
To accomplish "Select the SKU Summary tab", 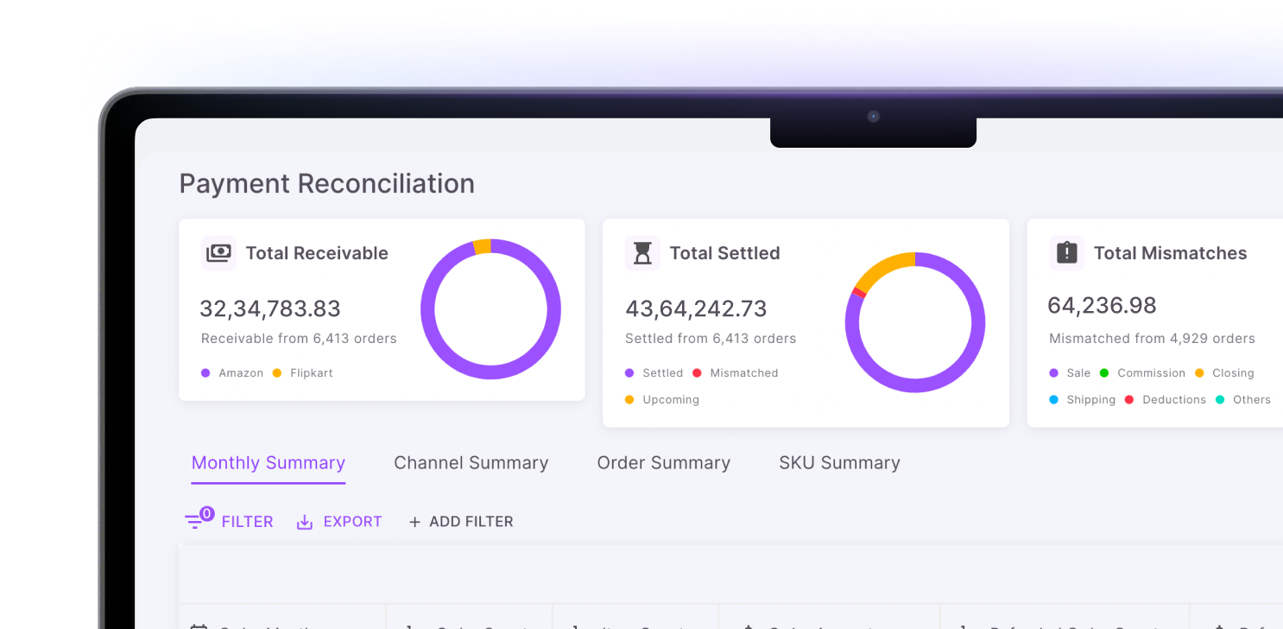I will [839, 463].
